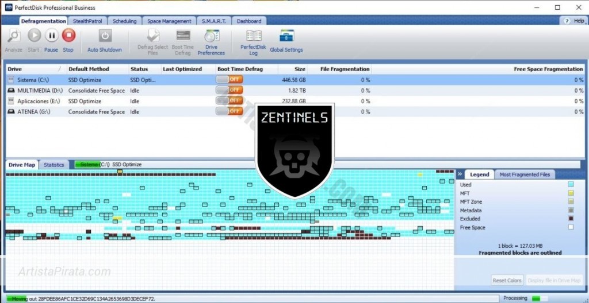The image size is (589, 303).
Task: Pause the current defragmentation
Action: pyautogui.click(x=51, y=36)
